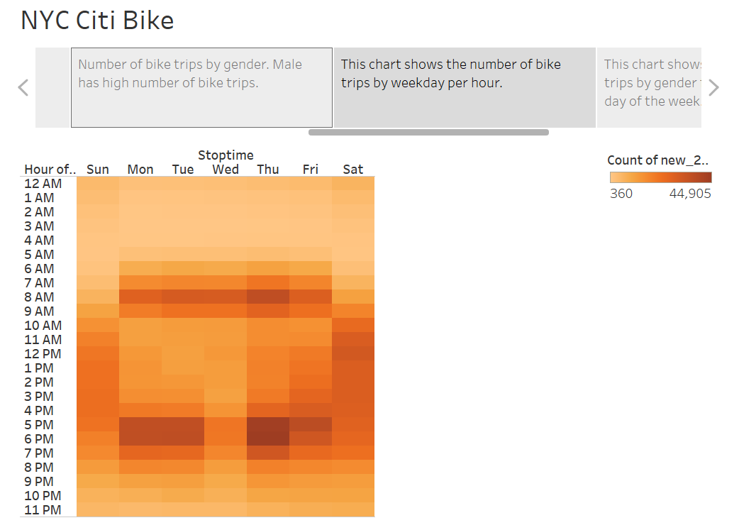Select the 360 minimum value in the legend

pos(621,193)
